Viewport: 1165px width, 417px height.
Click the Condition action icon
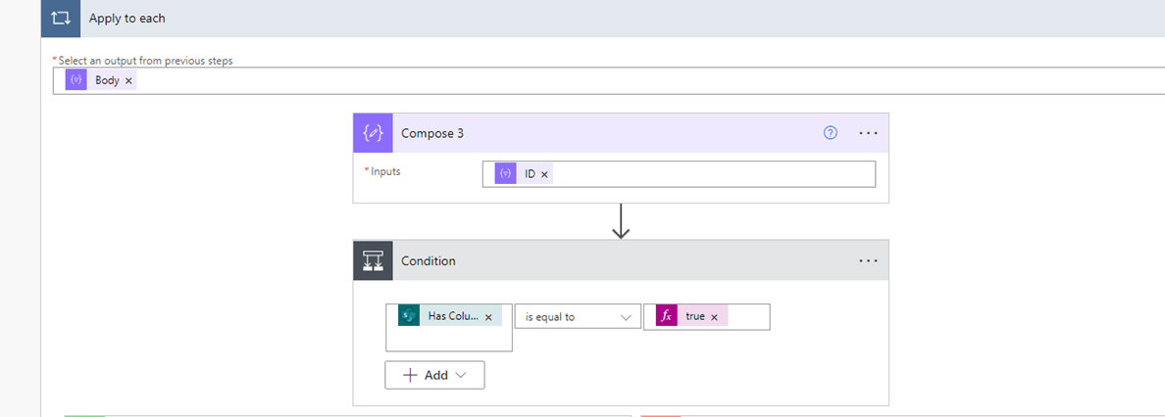[373, 261]
